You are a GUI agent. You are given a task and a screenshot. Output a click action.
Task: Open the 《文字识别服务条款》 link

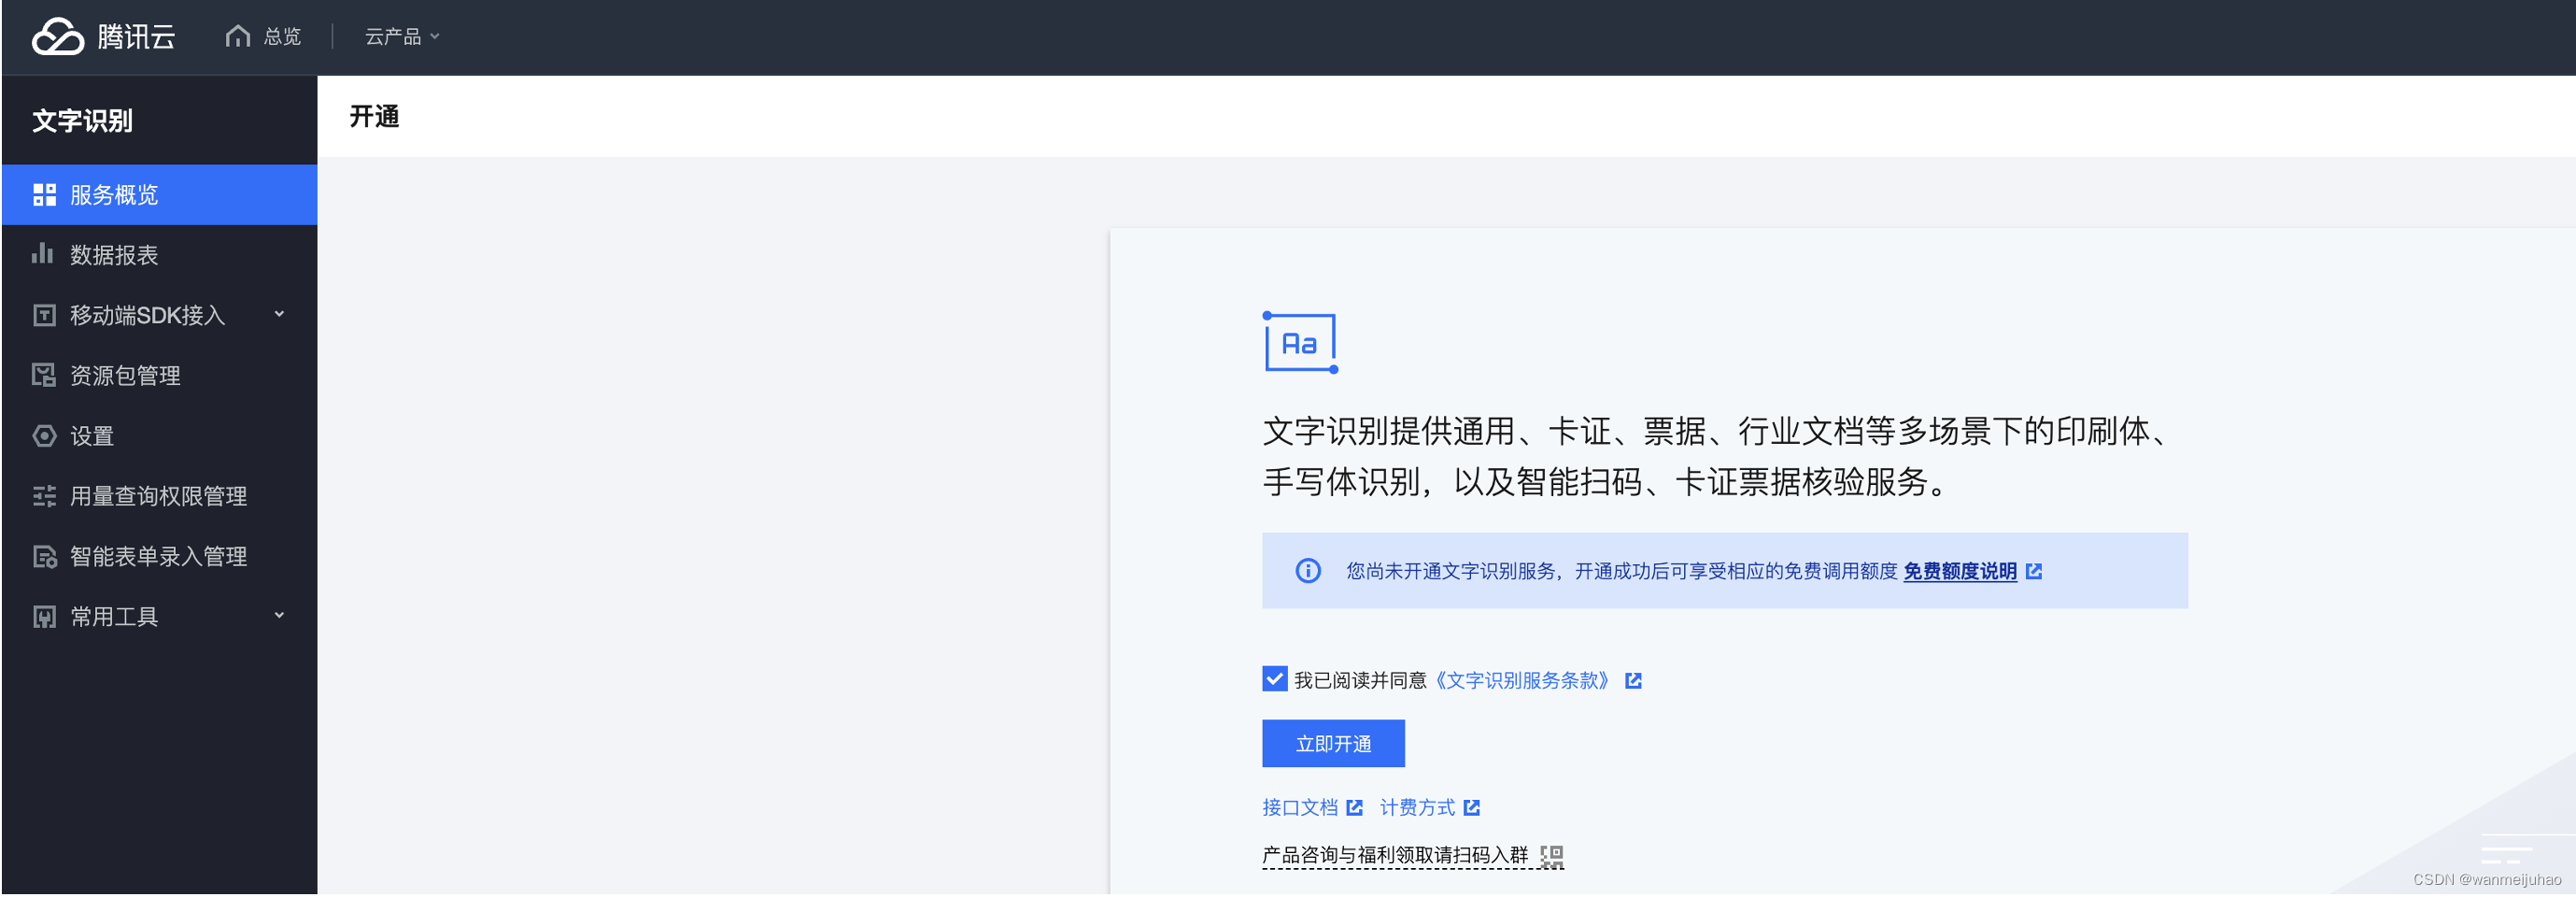[x=1522, y=681]
